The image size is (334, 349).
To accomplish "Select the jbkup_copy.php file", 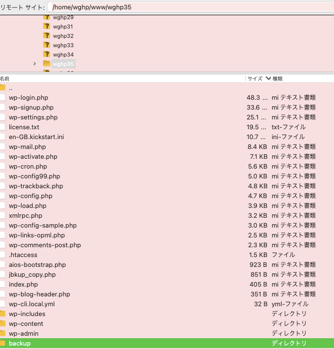I will point(32,275).
